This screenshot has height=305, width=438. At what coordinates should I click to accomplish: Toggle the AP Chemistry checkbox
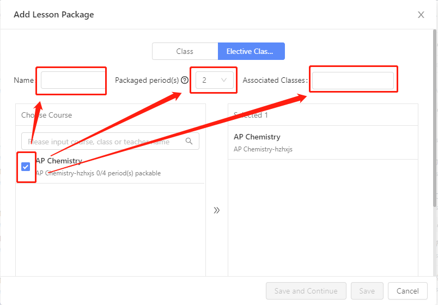point(26,167)
